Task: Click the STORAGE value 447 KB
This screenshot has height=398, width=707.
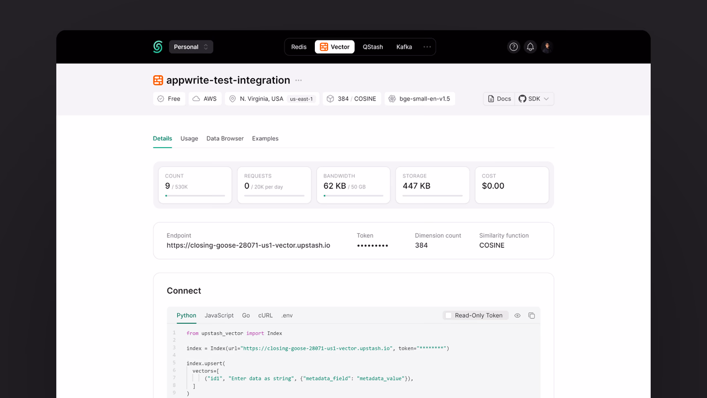Action: (x=416, y=186)
